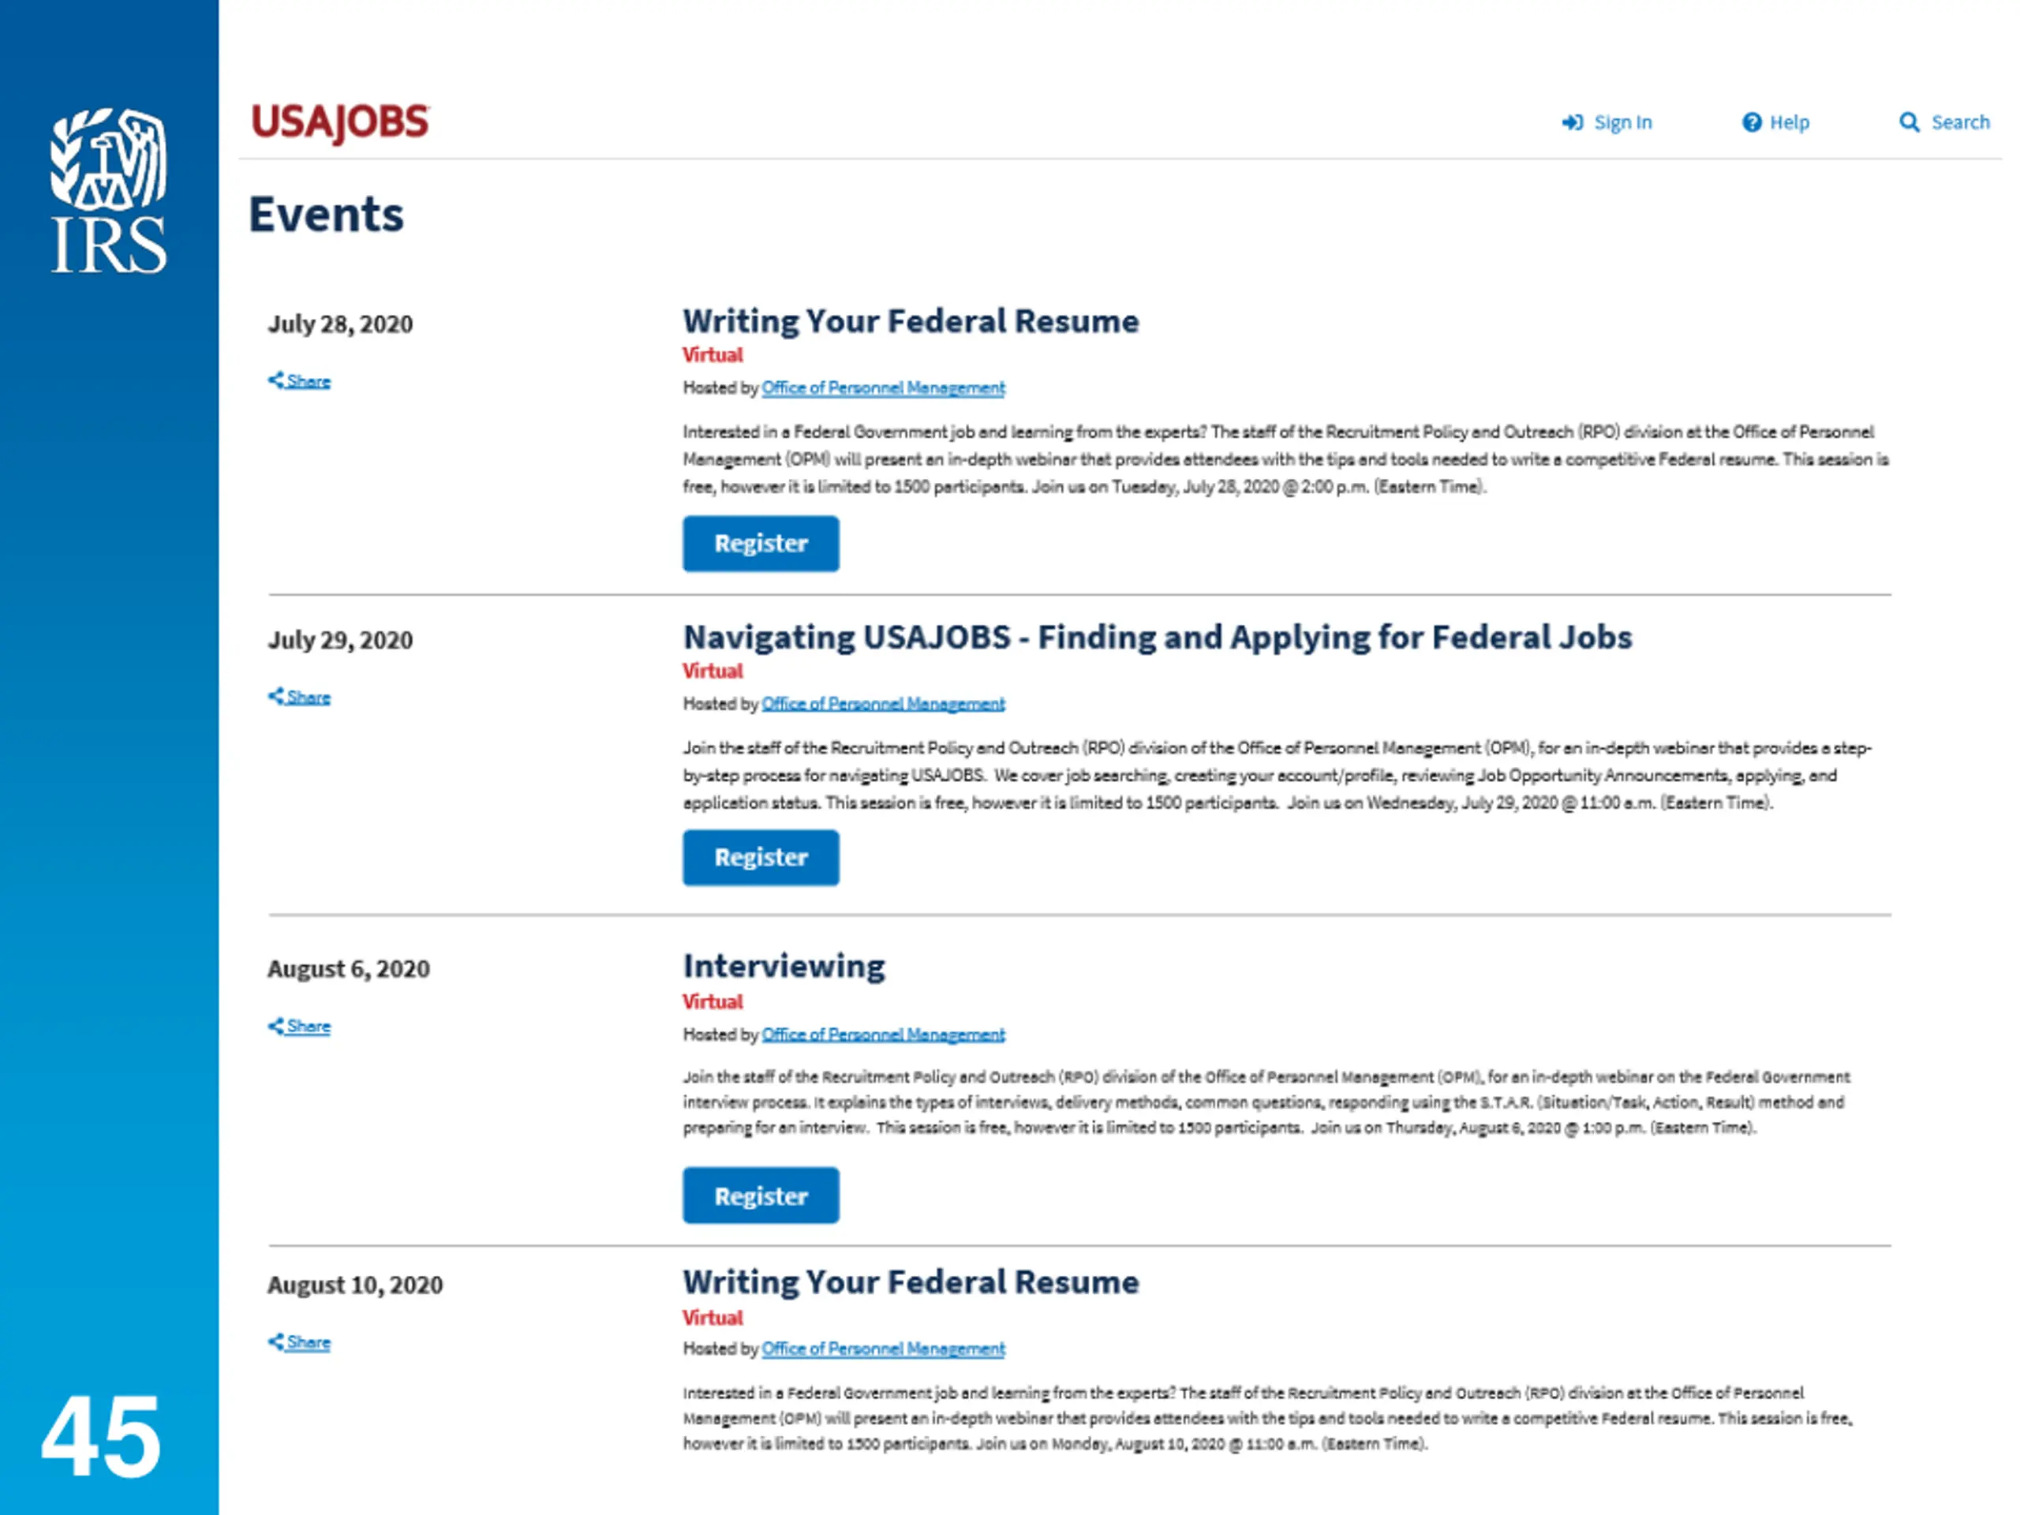Image resolution: width=2020 pixels, height=1515 pixels.
Task: Open Office of Personnel Management link under Navigating USAJOBS
Action: click(x=883, y=704)
